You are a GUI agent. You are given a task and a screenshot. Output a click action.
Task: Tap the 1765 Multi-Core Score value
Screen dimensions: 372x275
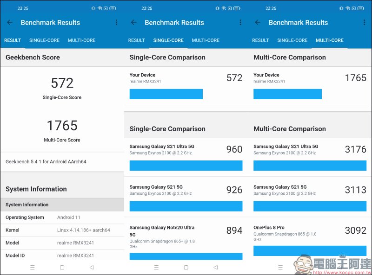pyautogui.click(x=62, y=125)
